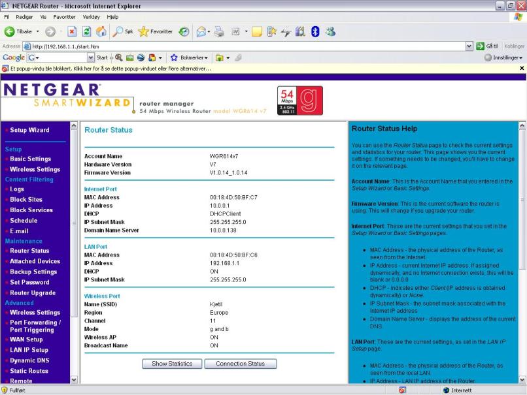Screen dimensions: 527x395
Task: Click the address bar URL field
Action: point(248,46)
